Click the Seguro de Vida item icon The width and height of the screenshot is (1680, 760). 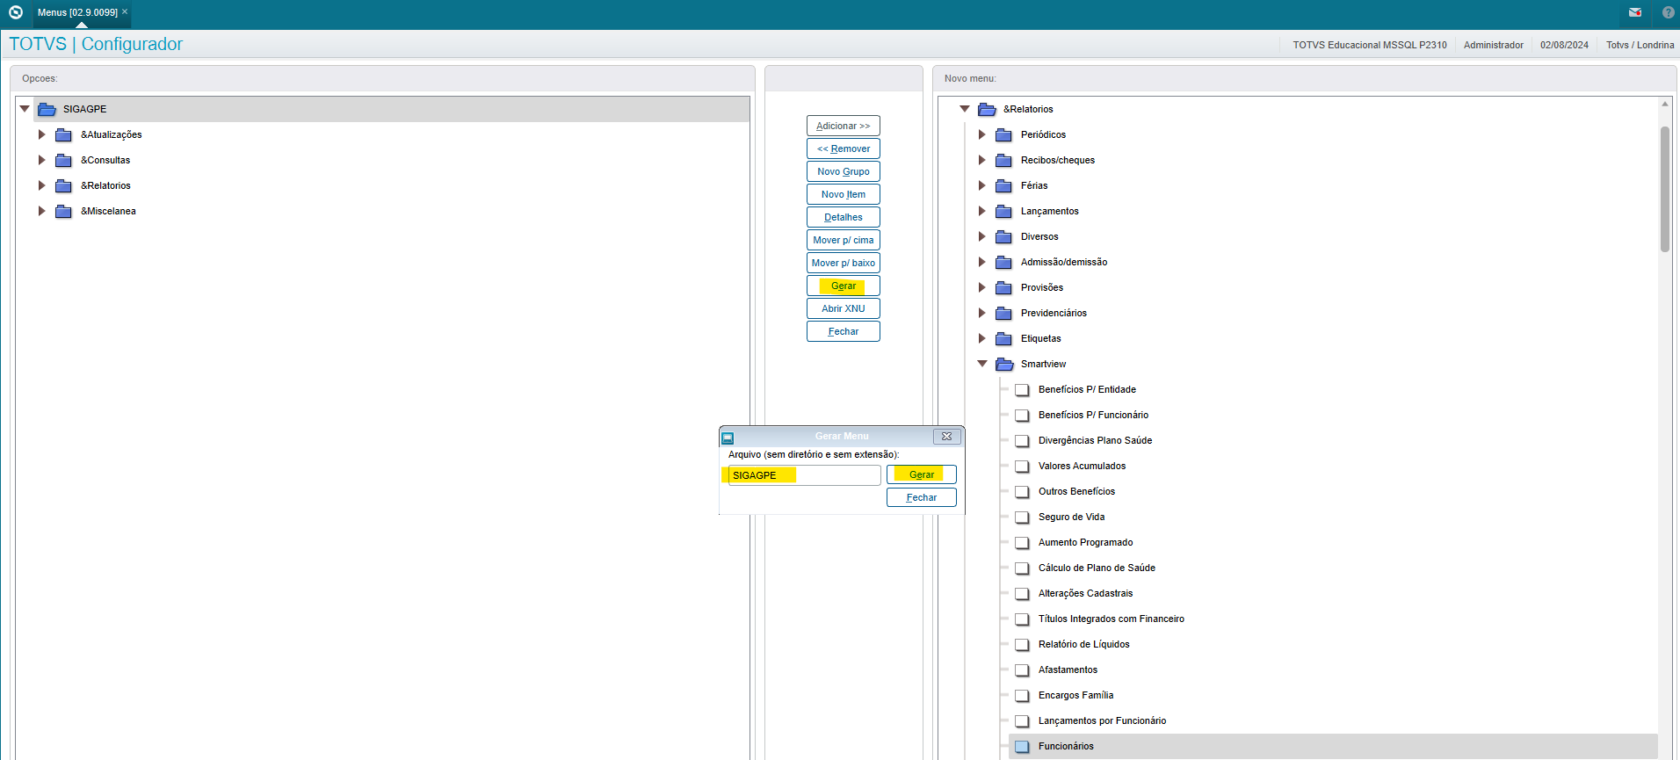tap(1022, 517)
